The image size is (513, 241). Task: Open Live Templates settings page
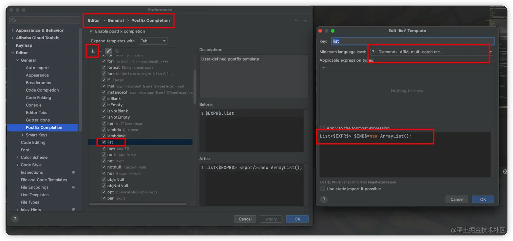tap(35, 195)
